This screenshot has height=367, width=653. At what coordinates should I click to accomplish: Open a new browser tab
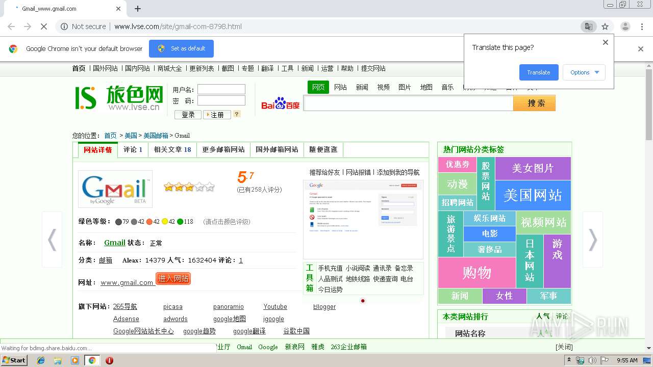[x=138, y=9]
